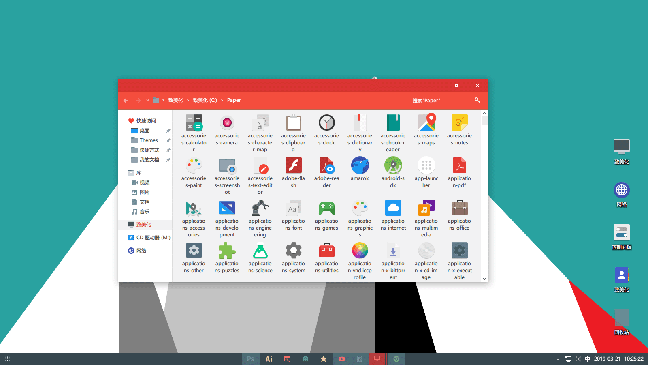Open the start grid button on taskbar

[x=7, y=359]
